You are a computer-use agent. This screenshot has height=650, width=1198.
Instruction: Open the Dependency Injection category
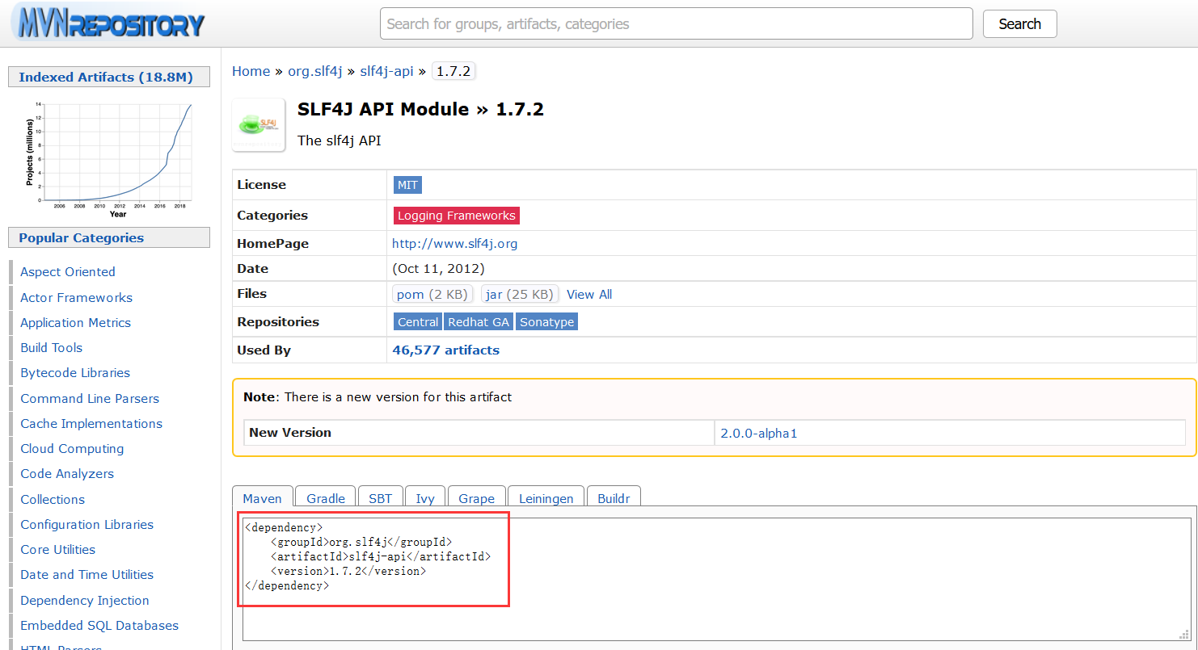[85, 601]
